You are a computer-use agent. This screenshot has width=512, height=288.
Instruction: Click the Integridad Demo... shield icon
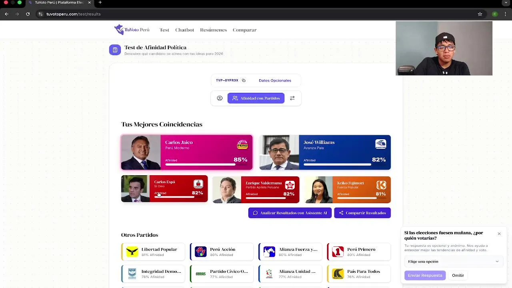pyautogui.click(x=132, y=274)
